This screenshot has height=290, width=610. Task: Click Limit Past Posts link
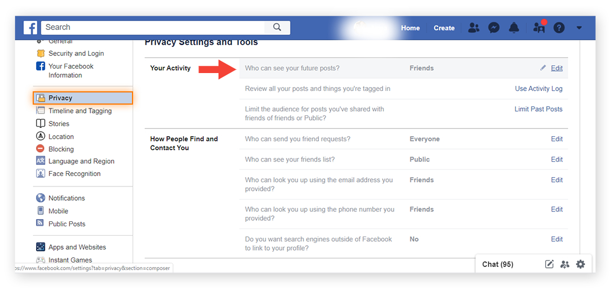pos(538,109)
